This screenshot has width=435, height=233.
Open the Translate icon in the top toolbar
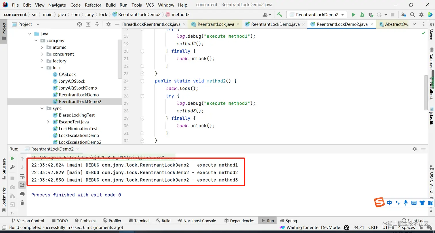(x=404, y=15)
